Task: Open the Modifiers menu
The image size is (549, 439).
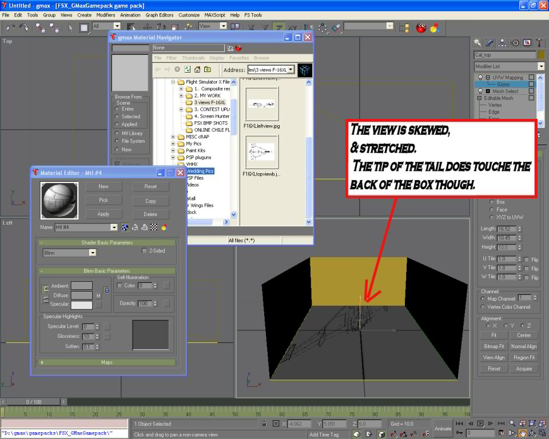Action: point(105,15)
